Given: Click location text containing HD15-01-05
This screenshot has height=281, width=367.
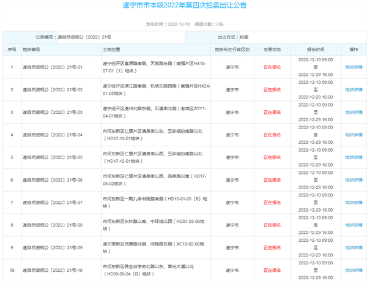Looking at the screenshot, I should point(155,203).
